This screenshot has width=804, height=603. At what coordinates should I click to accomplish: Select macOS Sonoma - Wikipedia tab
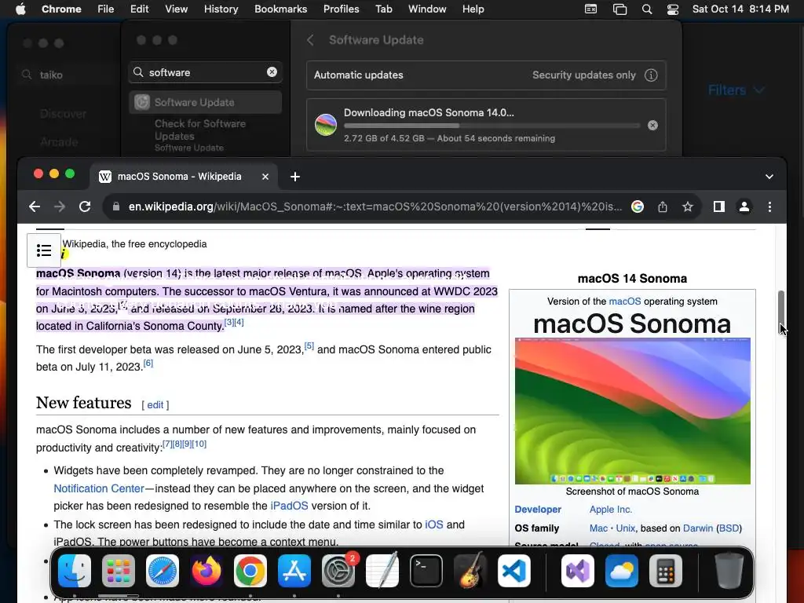click(184, 177)
